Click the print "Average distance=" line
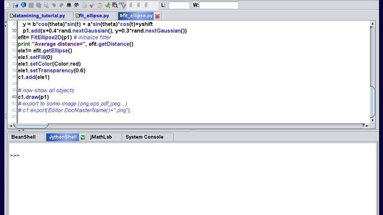 [x=76, y=44]
